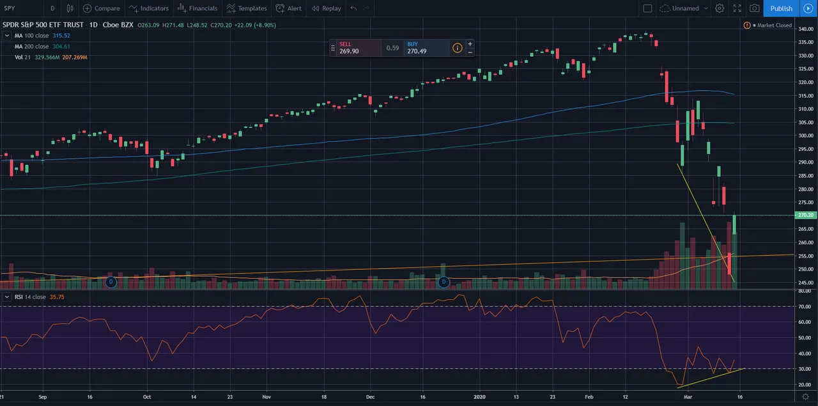Open chart settings gear
This screenshot has width=818, height=406.
[x=720, y=8]
